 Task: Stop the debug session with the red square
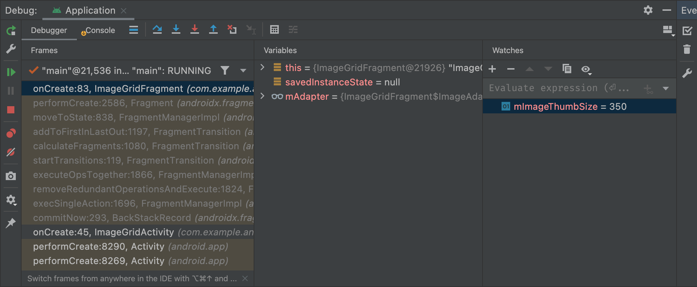pyautogui.click(x=11, y=110)
